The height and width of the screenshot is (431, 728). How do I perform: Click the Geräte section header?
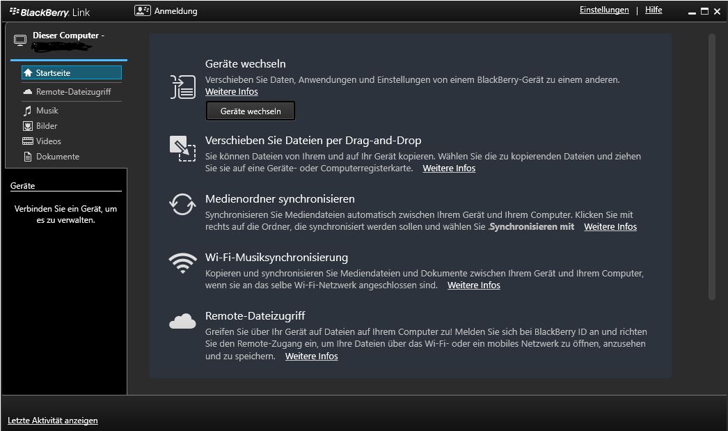pyautogui.click(x=22, y=186)
